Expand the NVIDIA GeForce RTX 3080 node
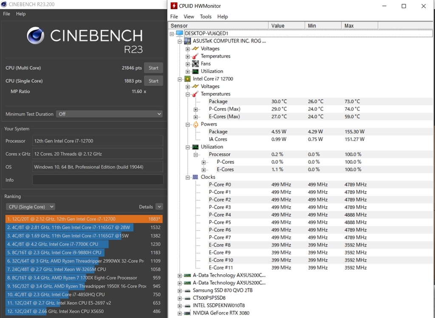 (180, 313)
